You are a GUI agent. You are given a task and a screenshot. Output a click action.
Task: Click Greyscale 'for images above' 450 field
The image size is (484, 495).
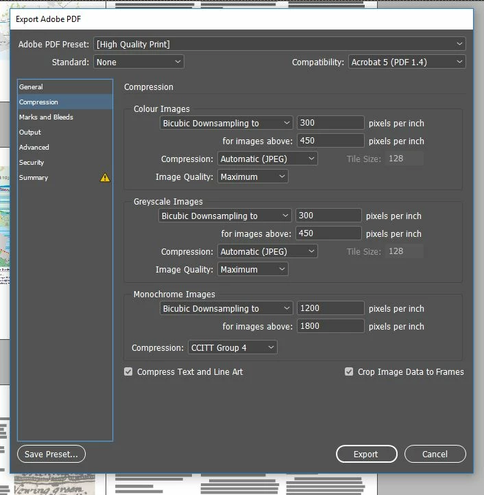(328, 233)
